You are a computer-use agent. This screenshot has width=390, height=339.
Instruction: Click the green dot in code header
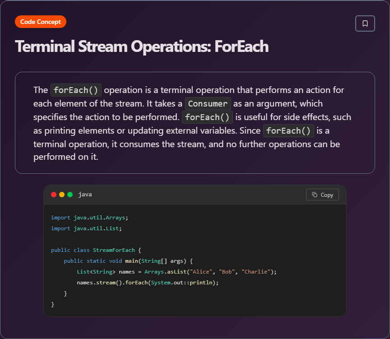tap(70, 195)
